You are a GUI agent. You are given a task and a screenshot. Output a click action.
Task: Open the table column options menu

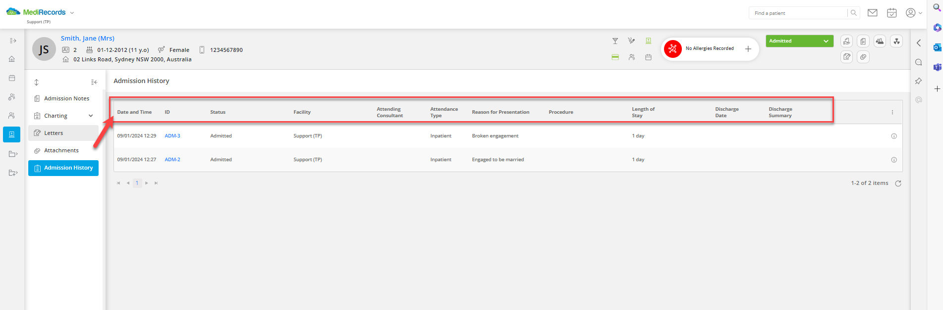(892, 112)
